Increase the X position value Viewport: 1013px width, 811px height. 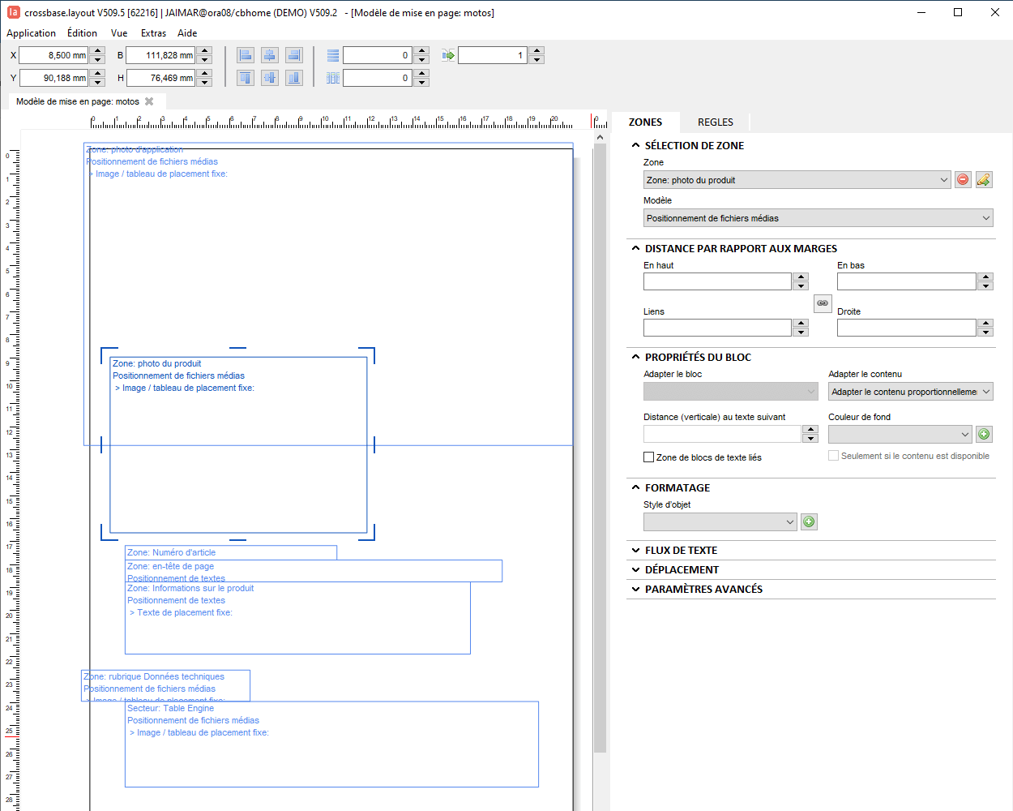(98, 51)
